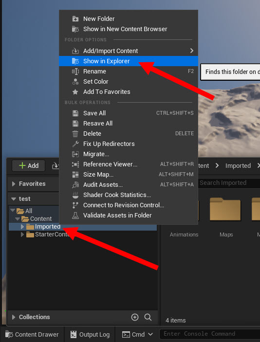Expand the Collections section
Screen dimensions: 260x342
(x=14, y=317)
